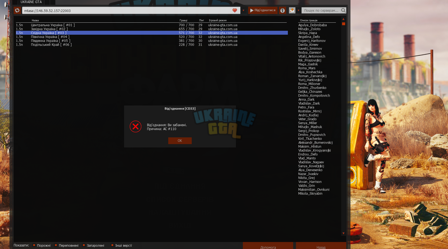Click player 'Sergij_Prokop' in the list
The image size is (448, 249).
tap(309, 131)
